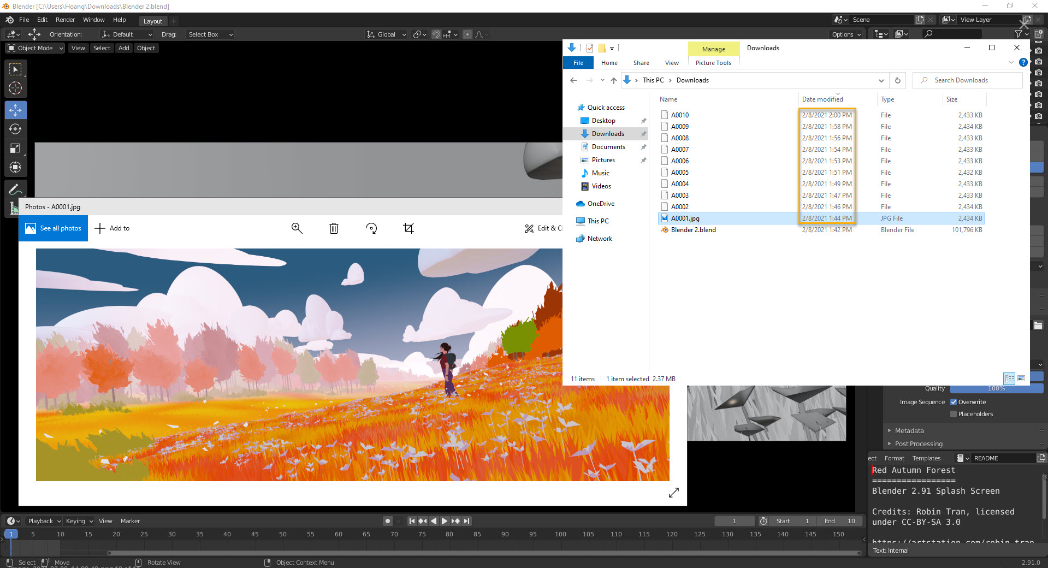Enable the Placeholders checkbox
This screenshot has width=1048, height=568.
tap(954, 414)
